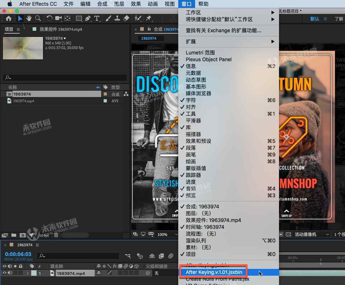Open the 工作区 submenu

coord(228,13)
